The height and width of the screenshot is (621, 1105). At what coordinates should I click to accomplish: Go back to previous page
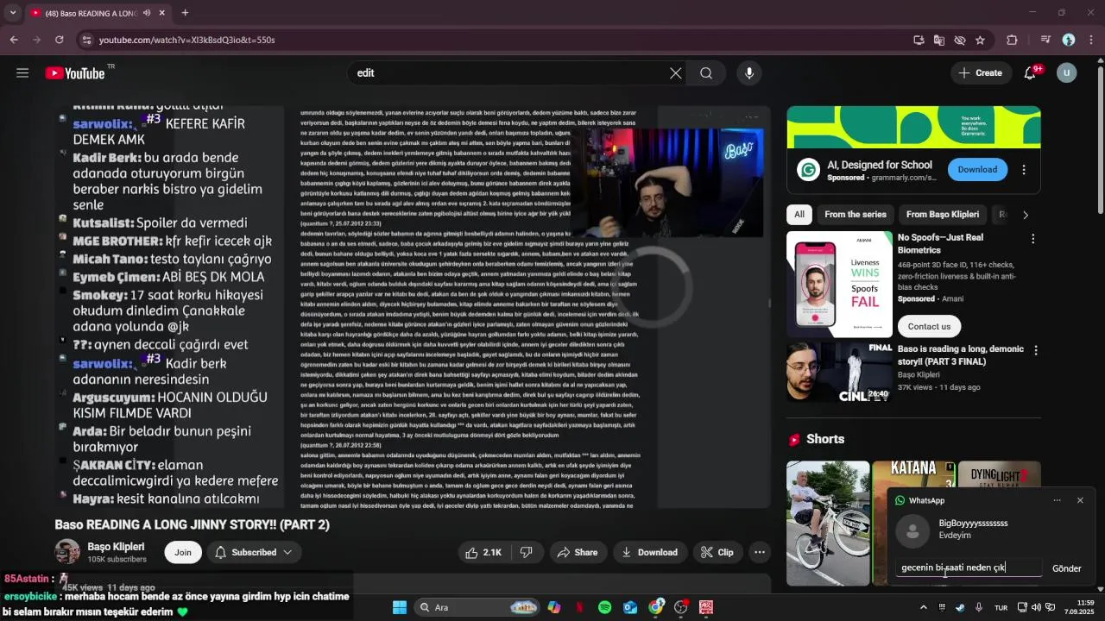pos(14,40)
